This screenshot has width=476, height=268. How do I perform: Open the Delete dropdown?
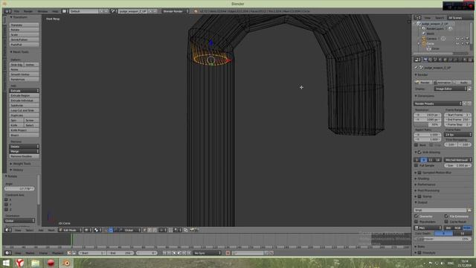[x=24, y=147]
